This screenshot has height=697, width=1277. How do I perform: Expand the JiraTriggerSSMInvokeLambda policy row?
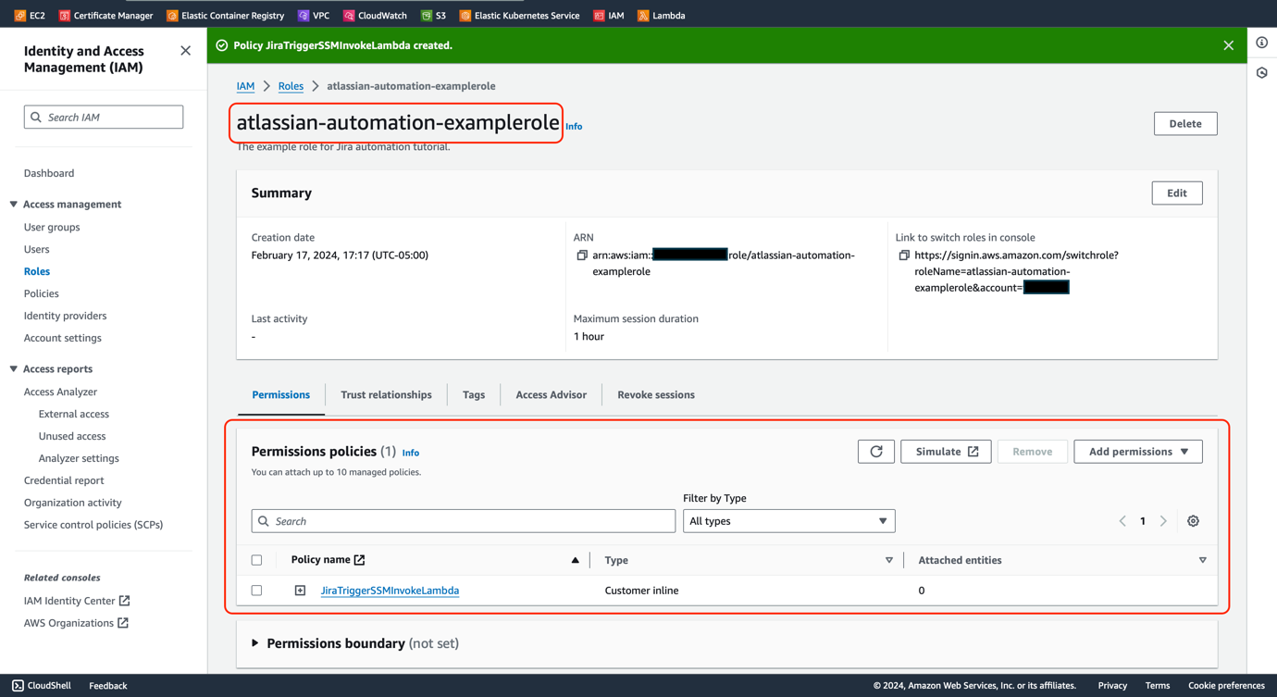(300, 591)
